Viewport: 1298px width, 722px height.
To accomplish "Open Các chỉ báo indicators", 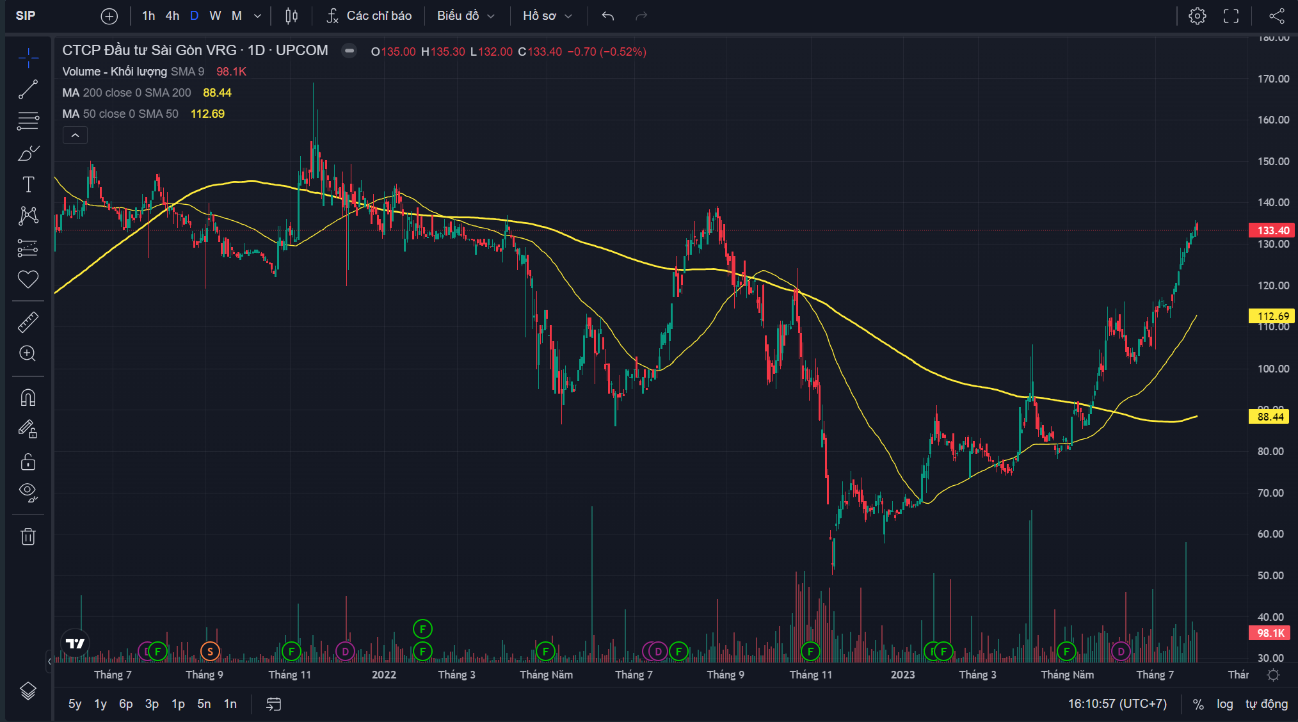I will (x=369, y=16).
